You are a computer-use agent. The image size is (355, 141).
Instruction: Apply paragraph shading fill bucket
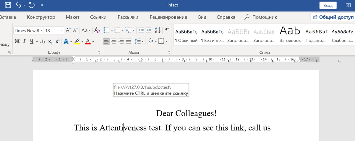point(150,41)
